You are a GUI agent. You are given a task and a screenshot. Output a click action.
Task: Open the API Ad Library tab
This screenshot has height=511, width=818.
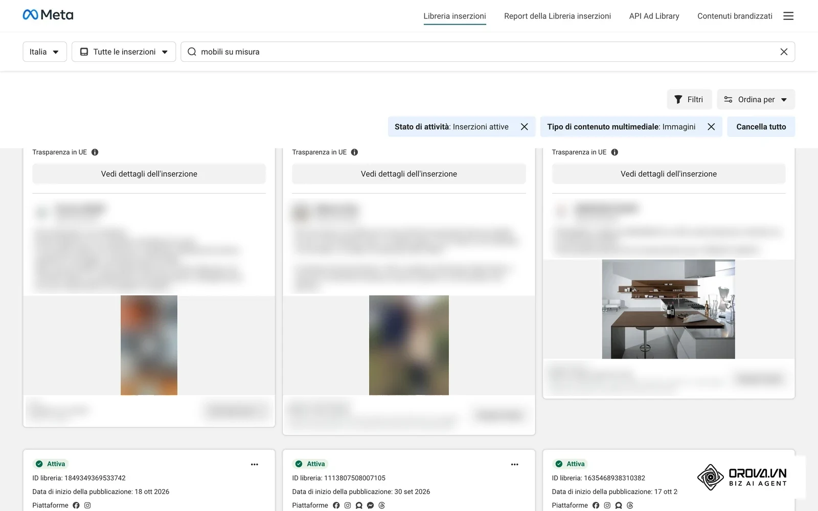(654, 16)
